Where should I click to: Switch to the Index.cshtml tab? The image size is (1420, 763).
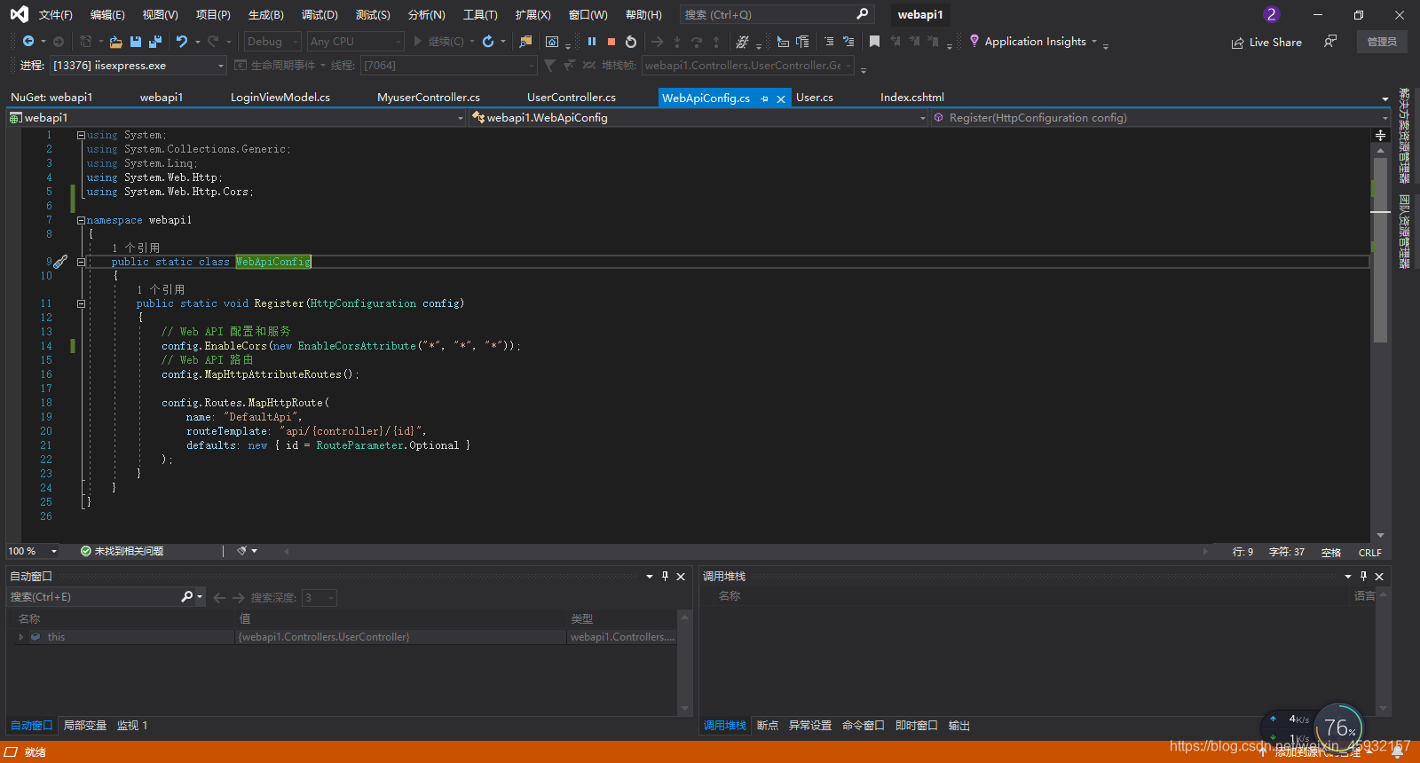click(x=912, y=98)
